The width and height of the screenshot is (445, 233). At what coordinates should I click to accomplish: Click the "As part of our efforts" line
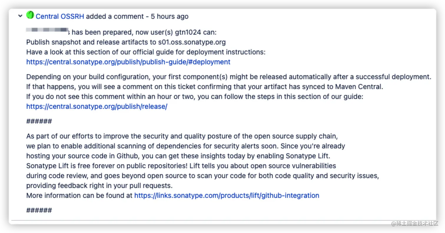(182, 136)
